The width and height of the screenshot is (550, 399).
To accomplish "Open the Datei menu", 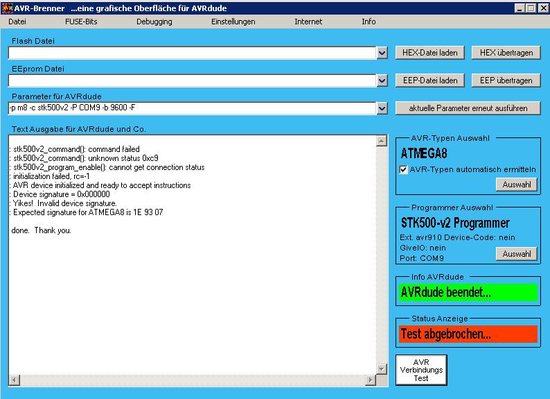I will pyautogui.click(x=17, y=22).
